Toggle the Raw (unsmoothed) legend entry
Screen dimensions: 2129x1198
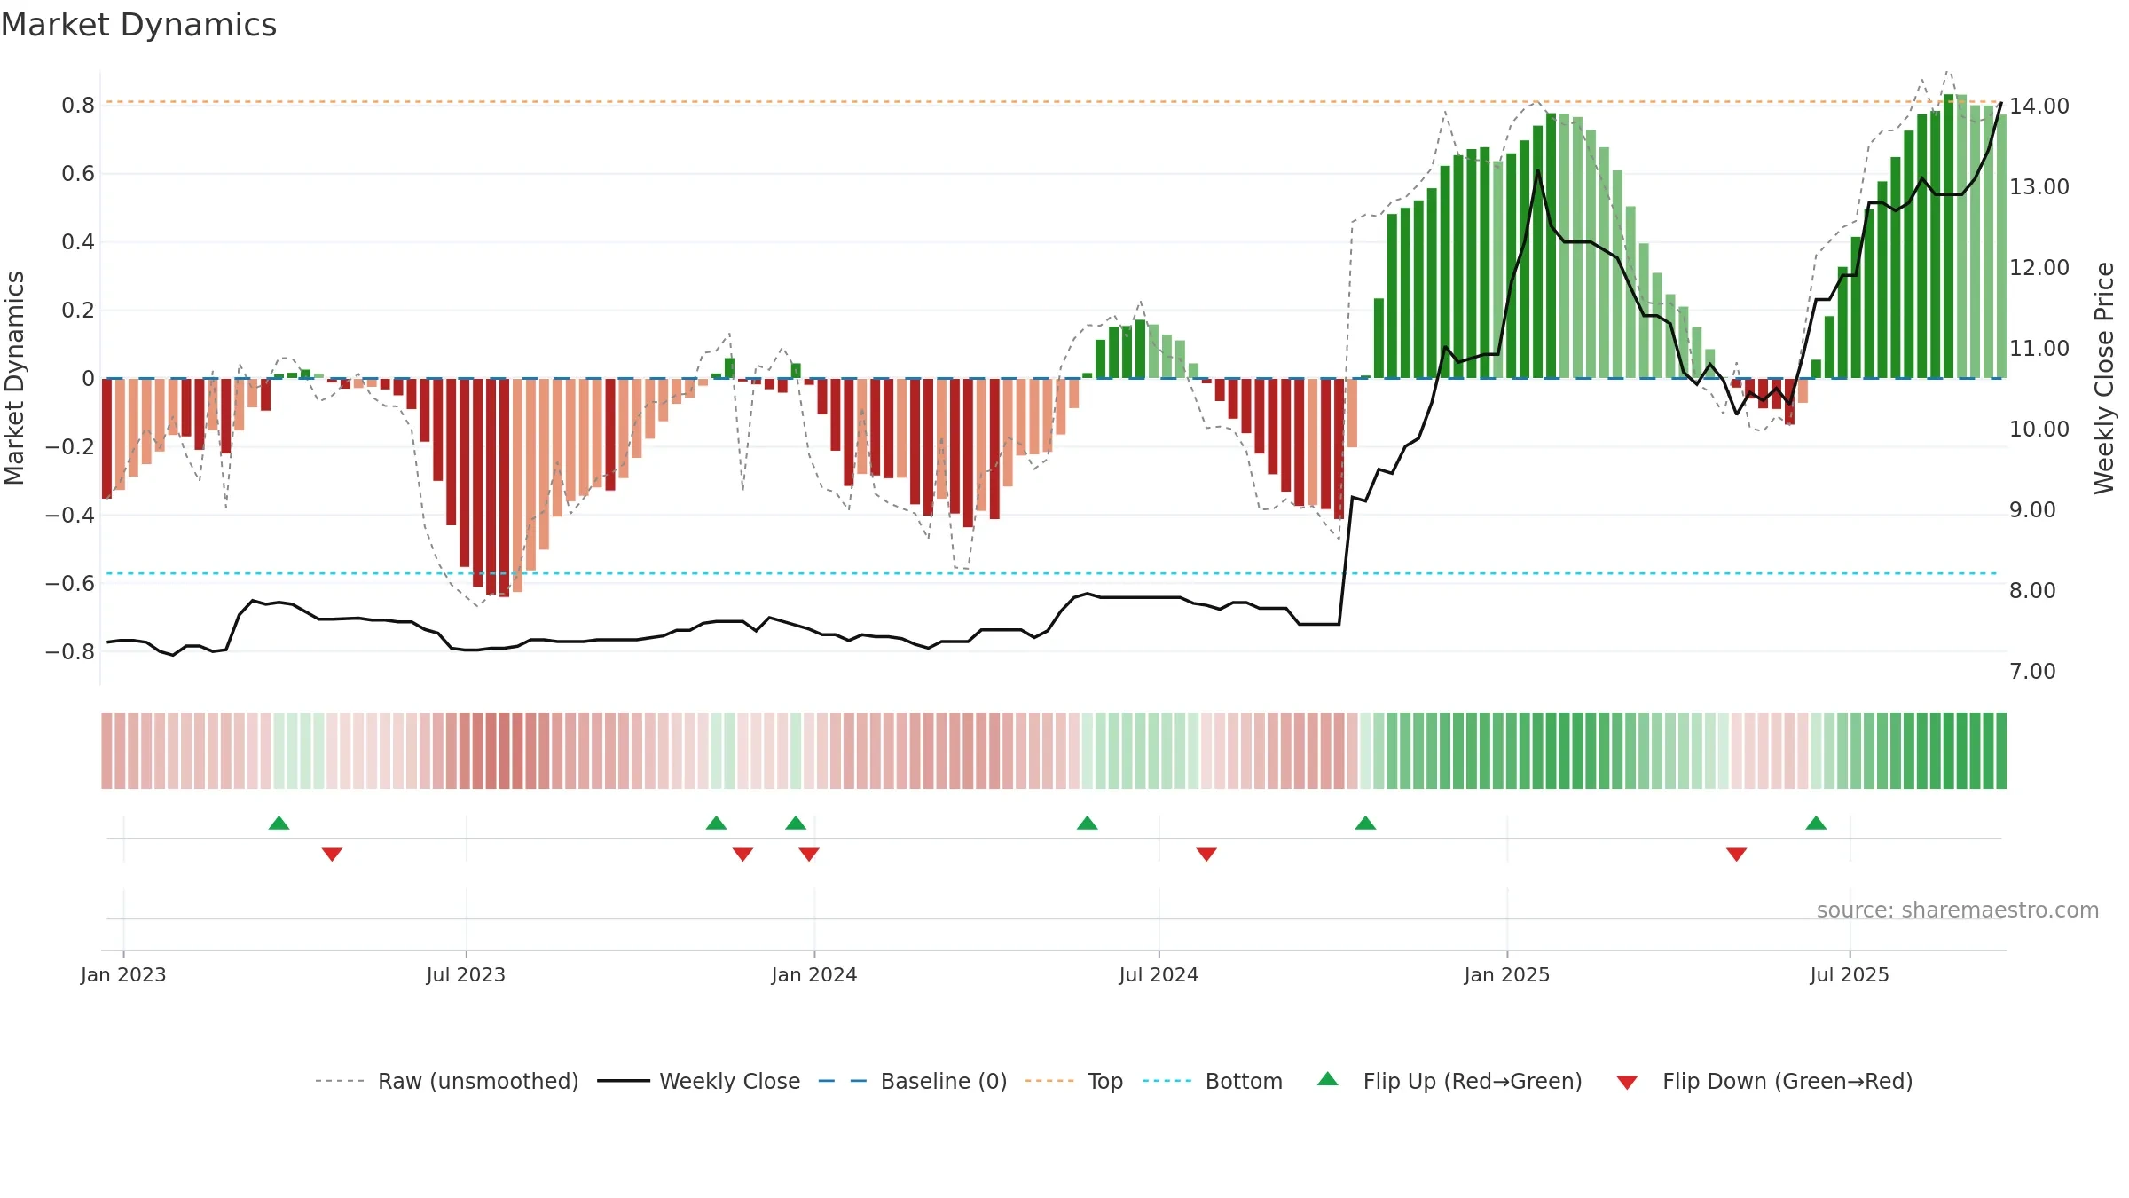447,1081
